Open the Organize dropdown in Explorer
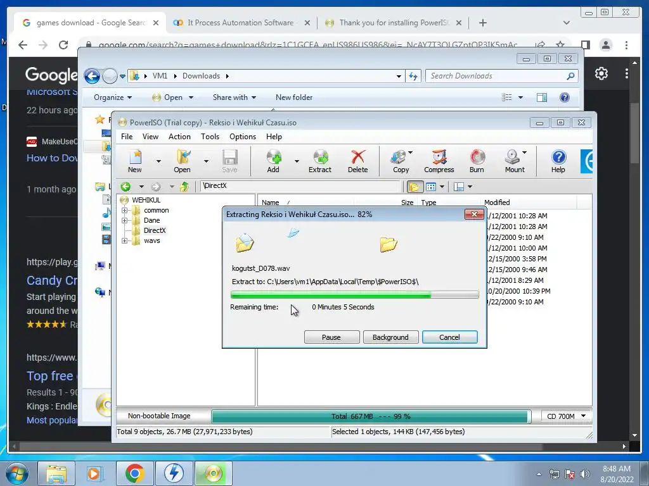649x486 pixels. [x=113, y=97]
